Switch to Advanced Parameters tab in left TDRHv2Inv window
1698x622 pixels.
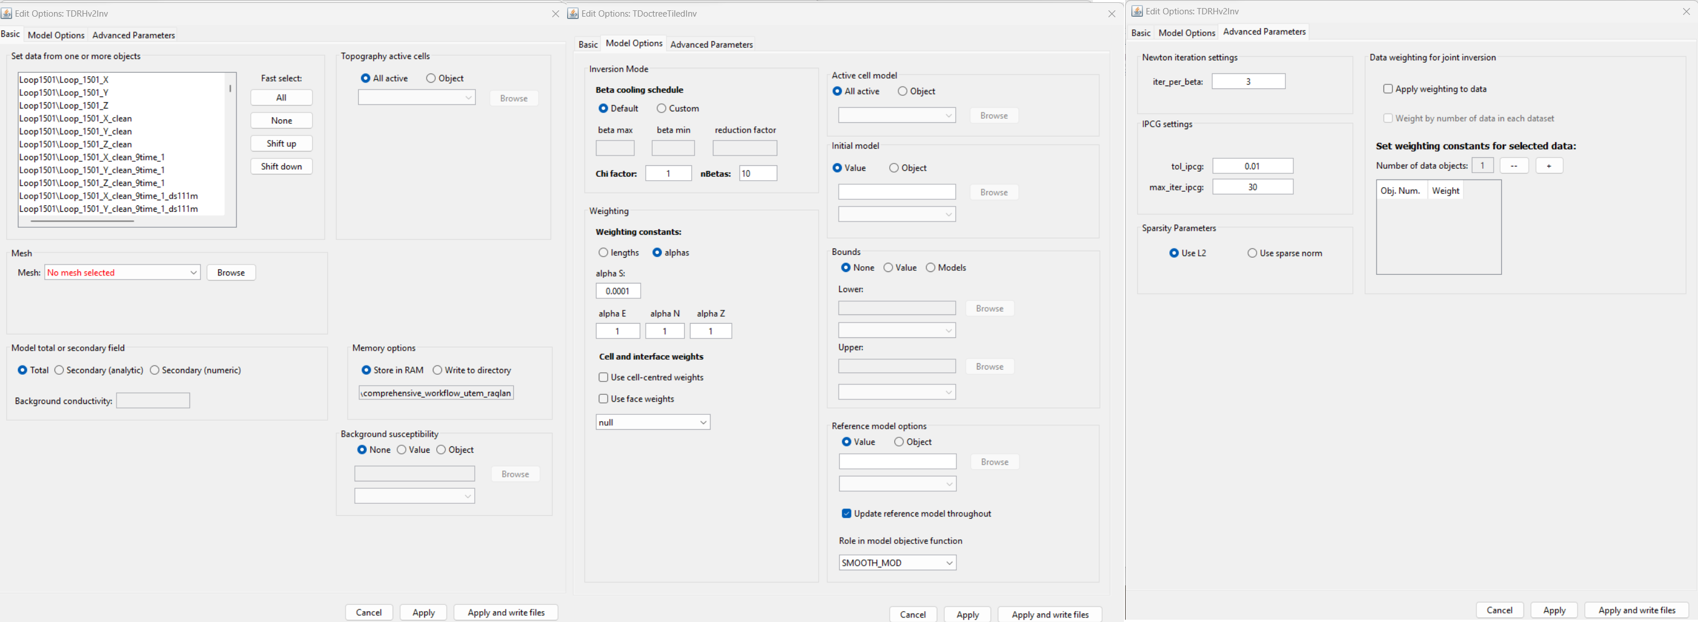134,36
